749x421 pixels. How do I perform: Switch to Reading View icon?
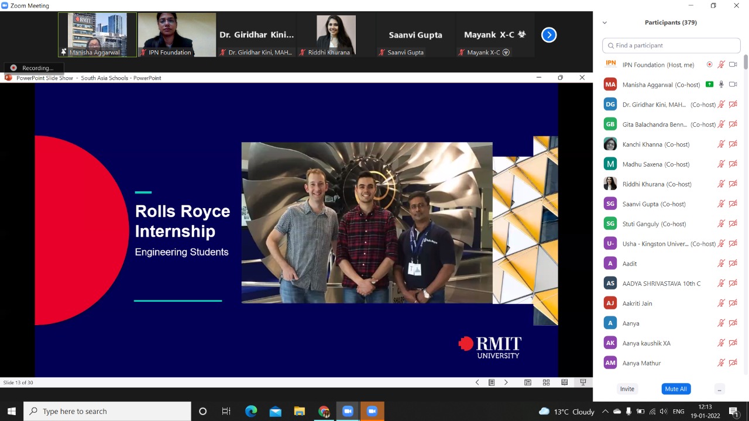564,382
